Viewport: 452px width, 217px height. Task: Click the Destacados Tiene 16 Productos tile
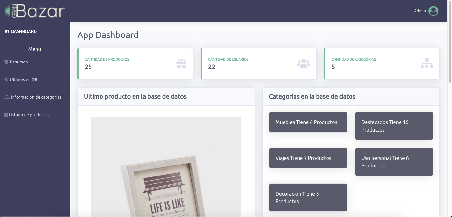394,126
